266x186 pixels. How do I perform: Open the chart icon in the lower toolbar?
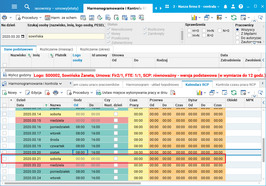[x=199, y=93]
